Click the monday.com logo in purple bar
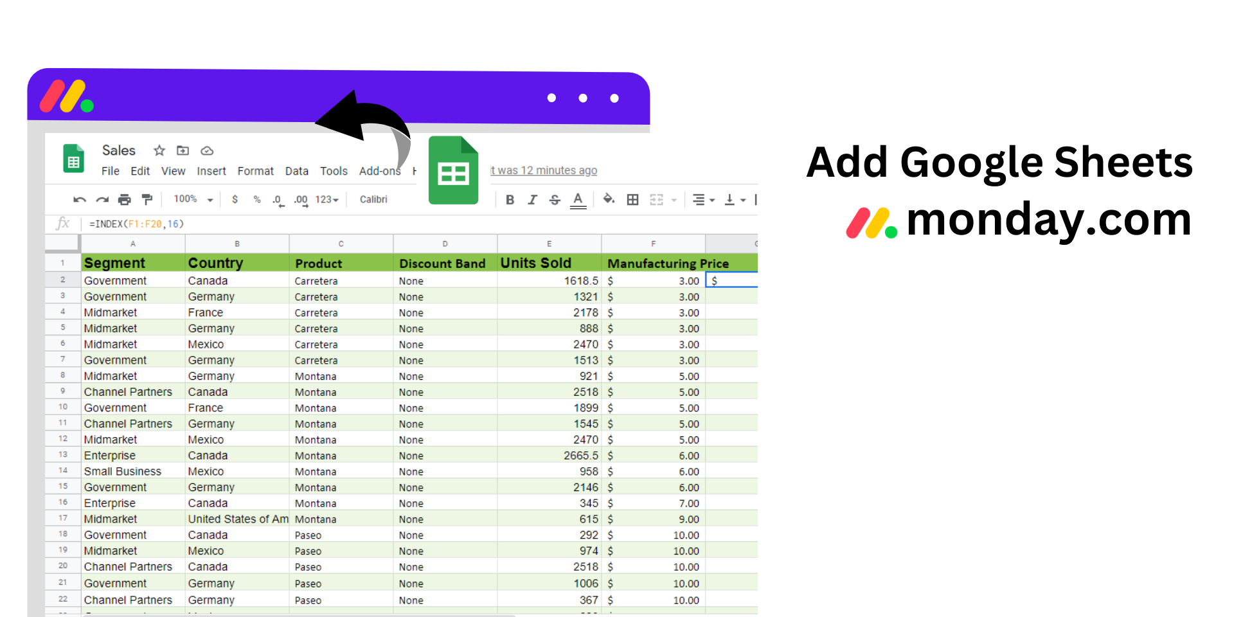1234x617 pixels. coord(67,96)
